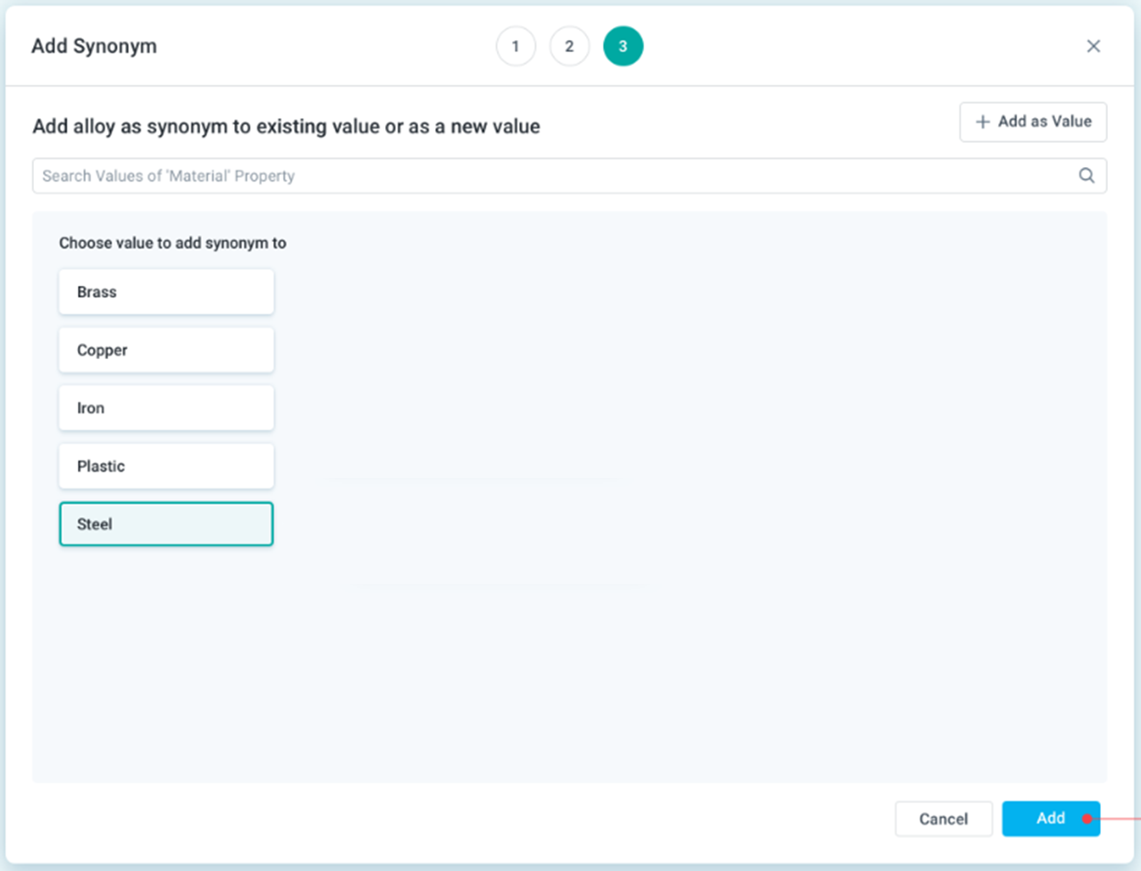Toggle the highlighted Steel value

(x=166, y=524)
